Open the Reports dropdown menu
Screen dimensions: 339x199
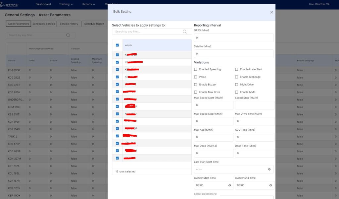pos(88,4)
